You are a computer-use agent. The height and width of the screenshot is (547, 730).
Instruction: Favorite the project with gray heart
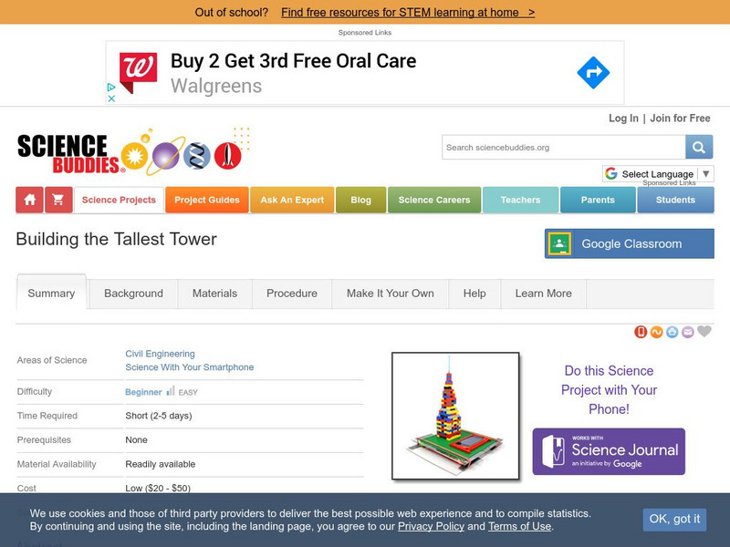click(x=704, y=331)
